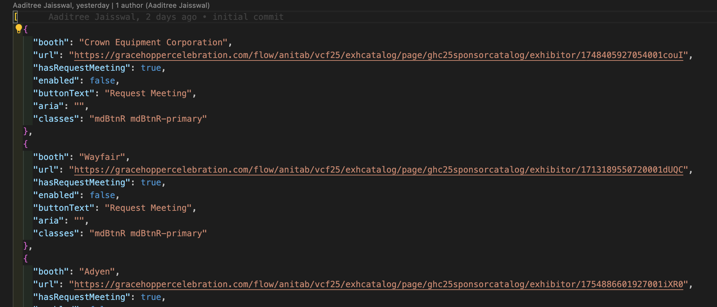
Task: Open the Adyen exhibitor URL link
Action: click(x=378, y=284)
